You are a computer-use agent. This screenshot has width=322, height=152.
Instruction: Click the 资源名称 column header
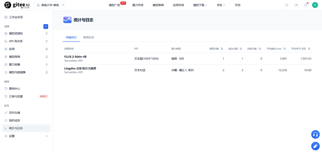pos(69,49)
